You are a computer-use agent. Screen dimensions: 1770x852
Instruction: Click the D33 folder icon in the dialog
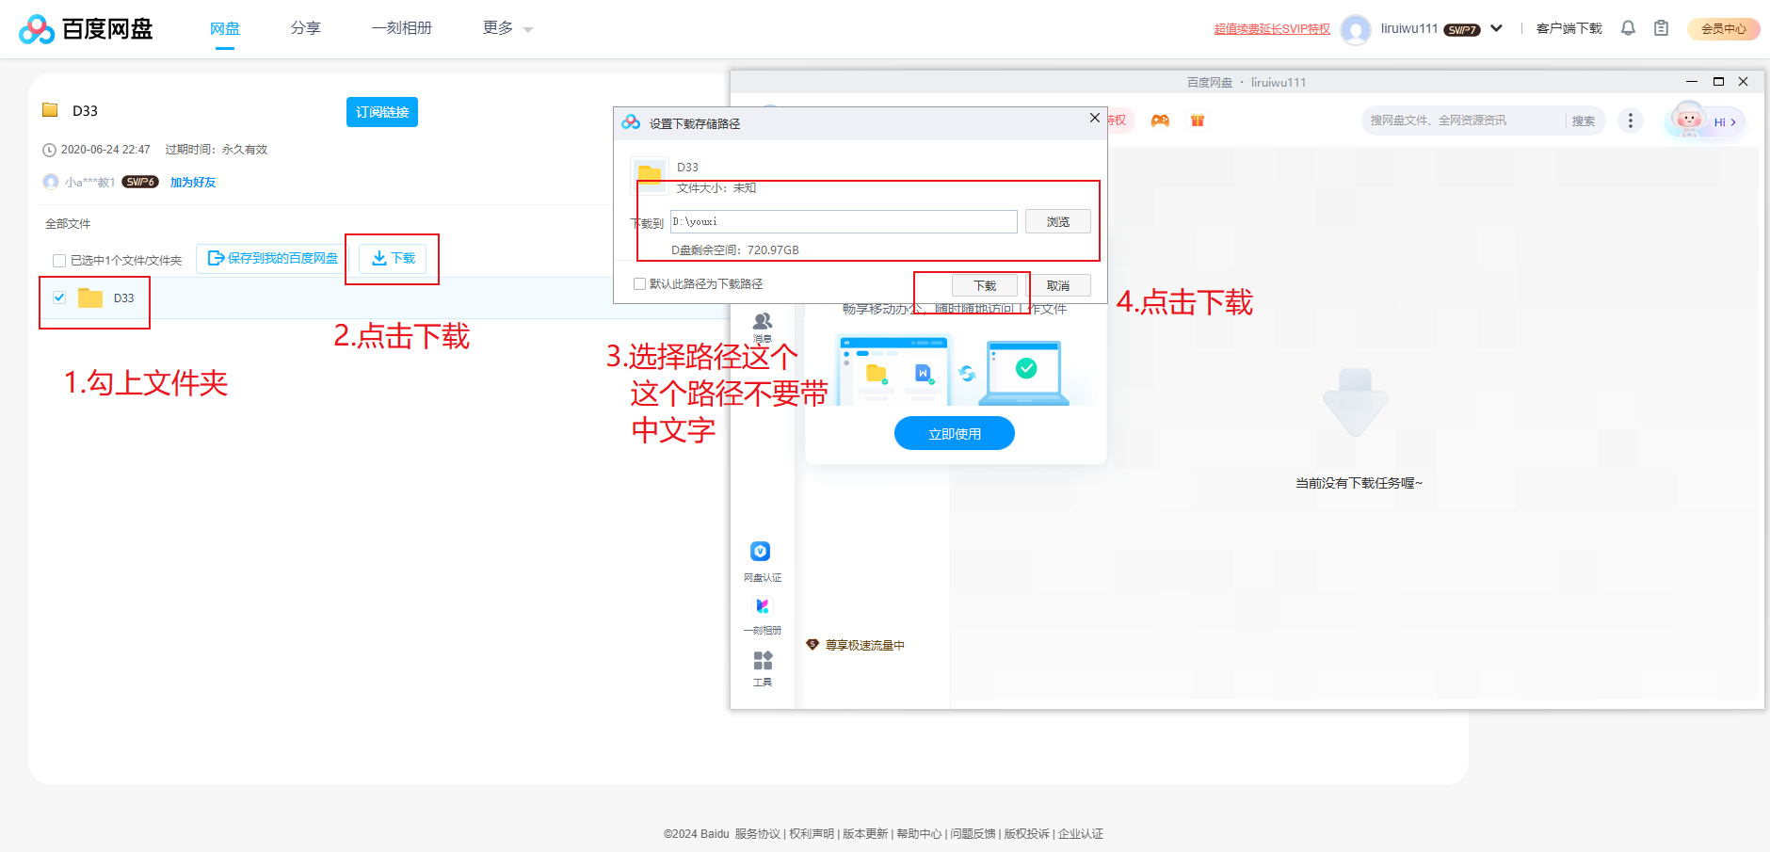click(x=649, y=175)
